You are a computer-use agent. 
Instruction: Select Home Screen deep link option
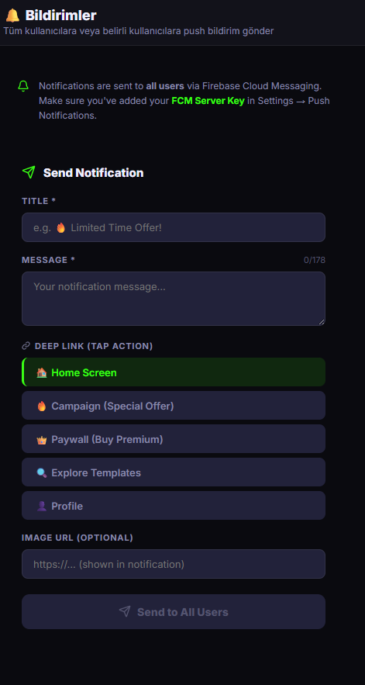[174, 372]
